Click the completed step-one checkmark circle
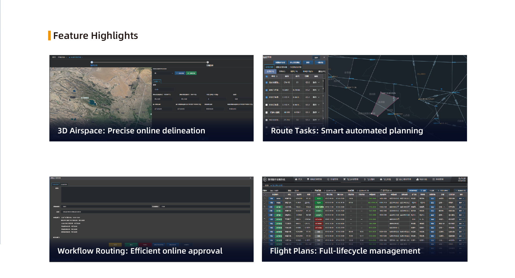This screenshot has width=515, height=278. (92, 62)
